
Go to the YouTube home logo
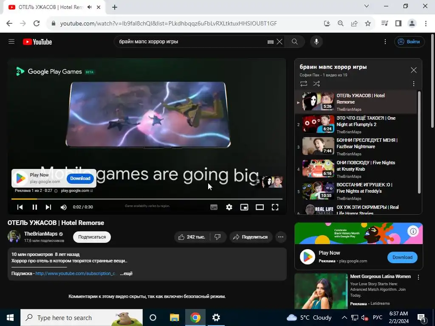(x=37, y=42)
